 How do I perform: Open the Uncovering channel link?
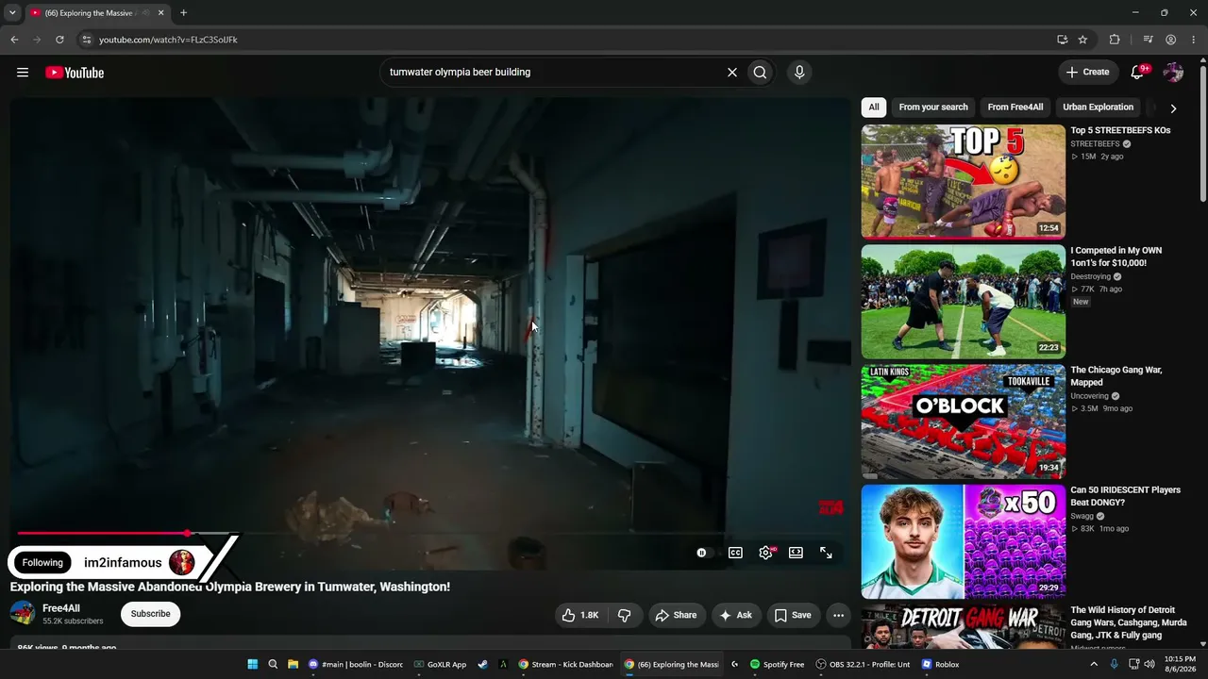[x=1090, y=397]
